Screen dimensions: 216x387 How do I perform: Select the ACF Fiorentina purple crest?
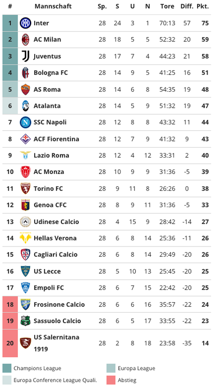point(26,139)
